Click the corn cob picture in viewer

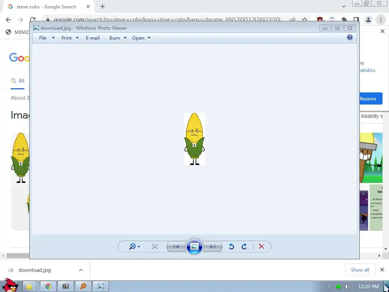(x=194, y=139)
